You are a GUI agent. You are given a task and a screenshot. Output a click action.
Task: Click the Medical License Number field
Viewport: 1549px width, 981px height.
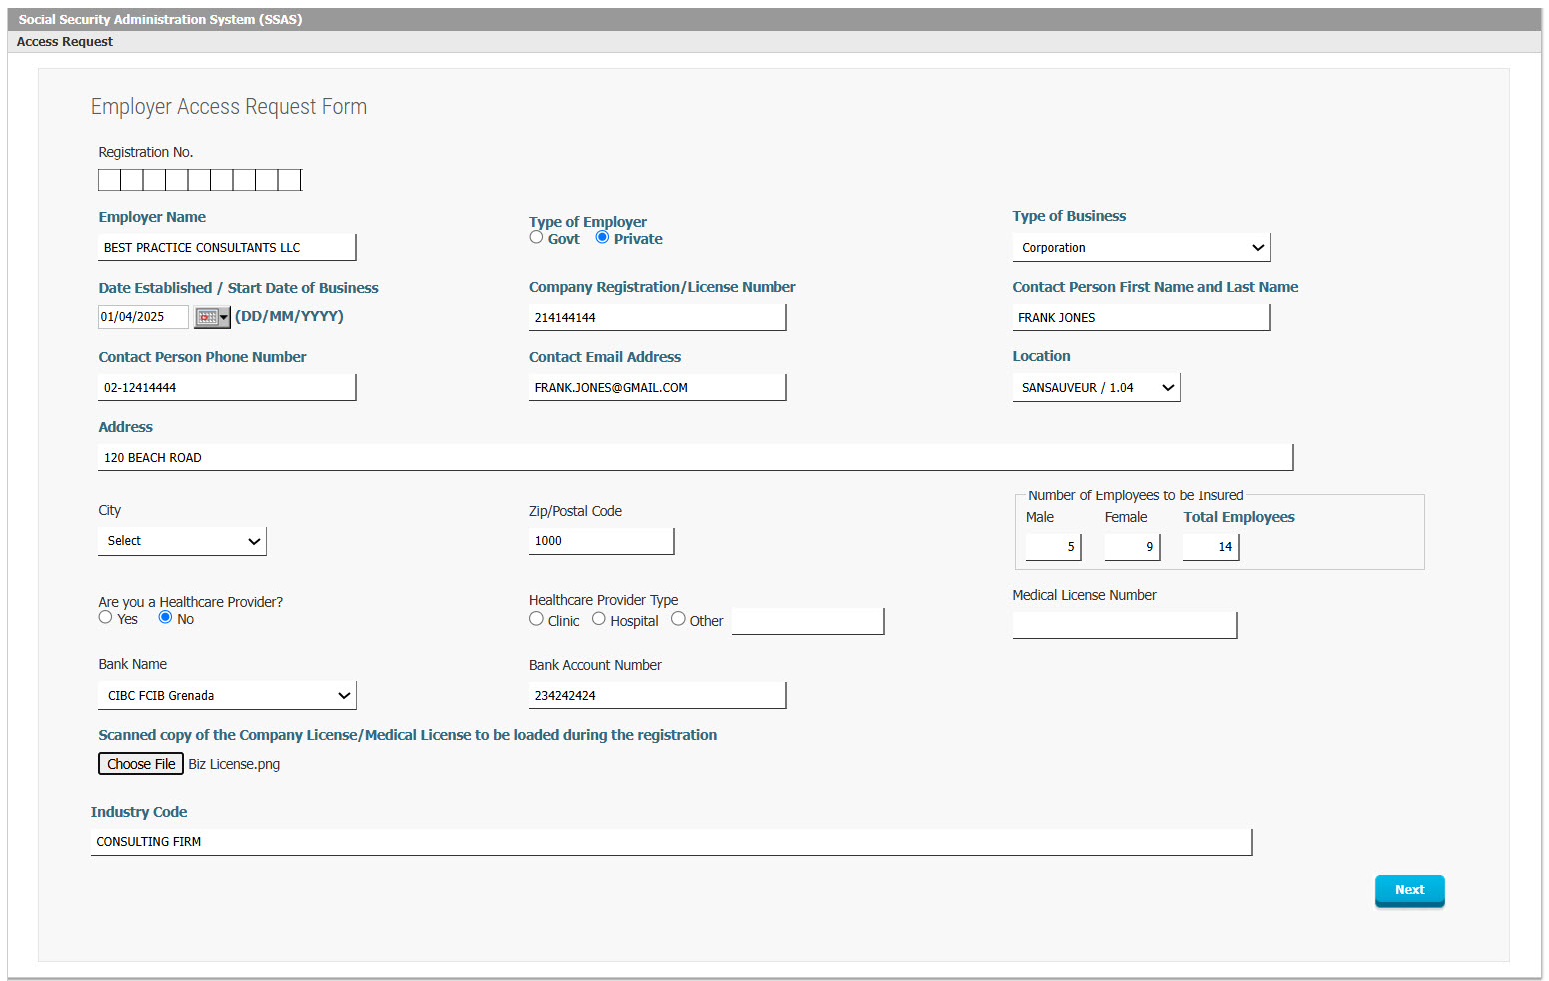coord(1124,625)
